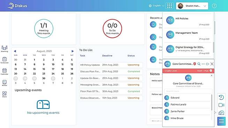Open the More sidebar icon

pos(5,94)
